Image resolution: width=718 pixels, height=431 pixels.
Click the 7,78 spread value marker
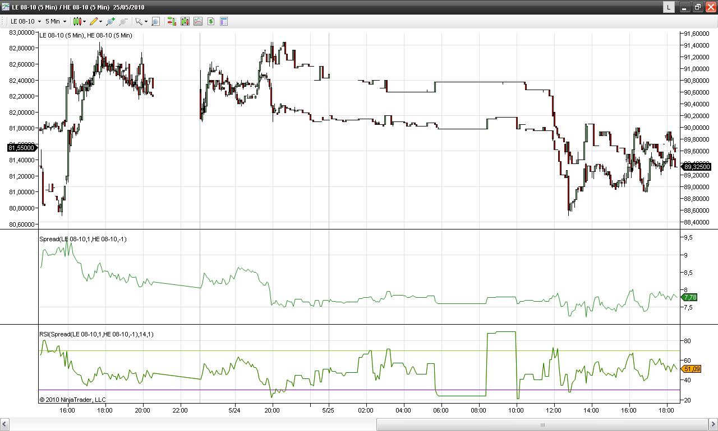(690, 297)
